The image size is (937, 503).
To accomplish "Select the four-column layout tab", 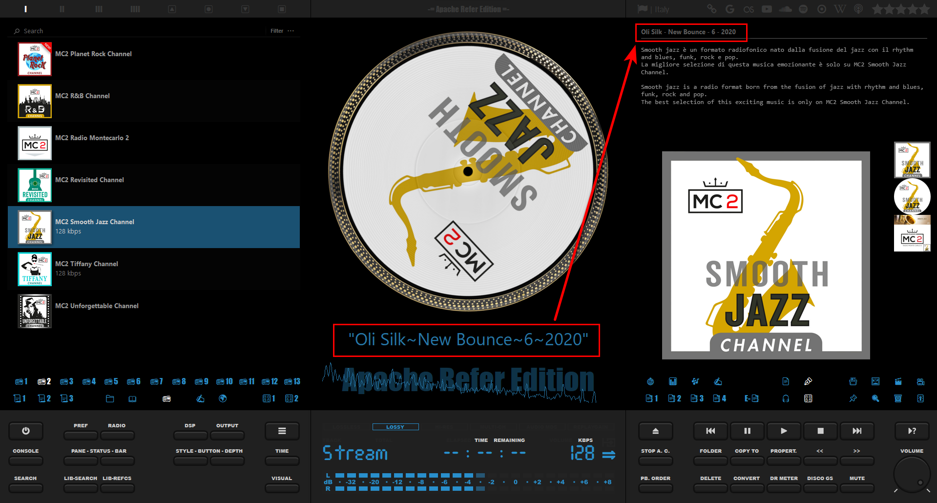I will click(x=135, y=9).
